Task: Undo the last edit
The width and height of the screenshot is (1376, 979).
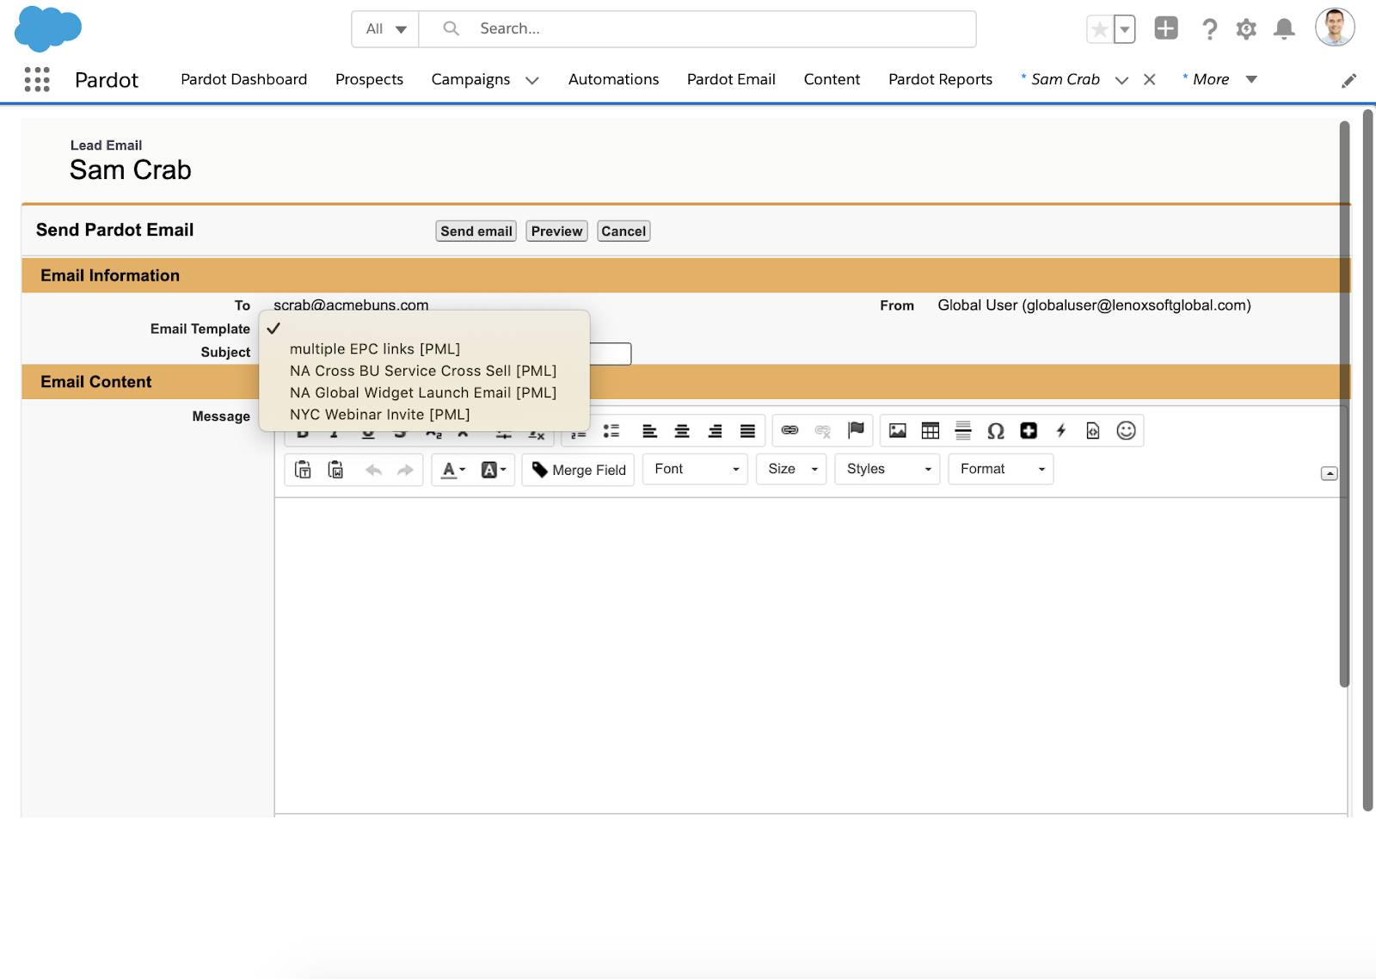Action: pos(373,470)
